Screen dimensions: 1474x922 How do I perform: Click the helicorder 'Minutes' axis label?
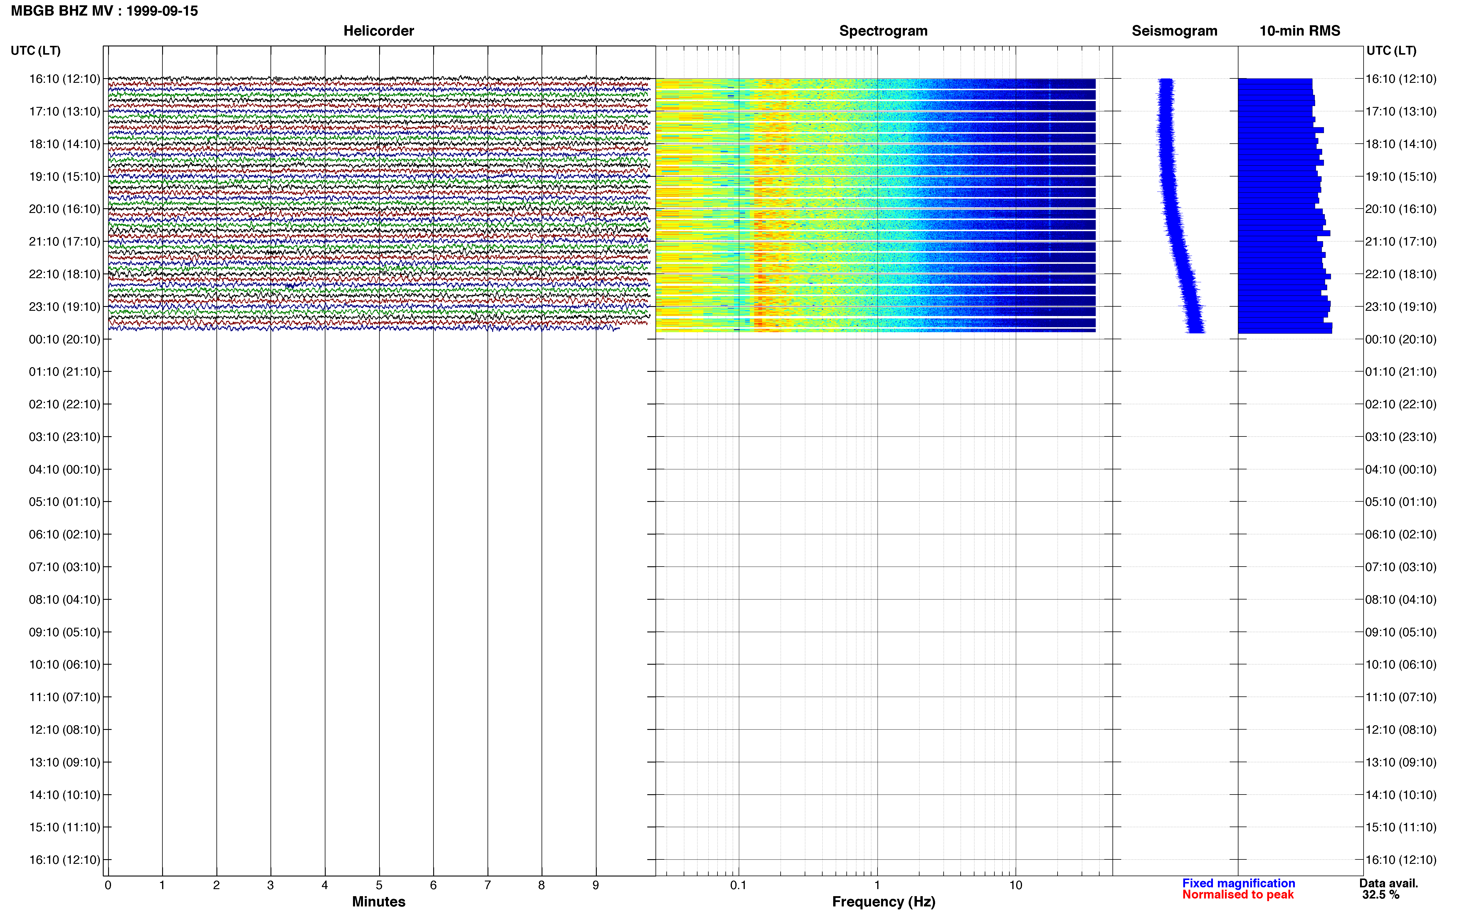point(379,901)
